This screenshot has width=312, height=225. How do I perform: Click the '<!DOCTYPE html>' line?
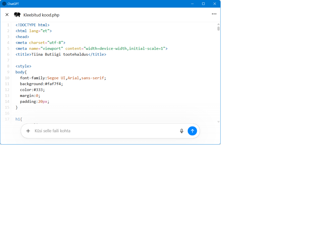tap(32, 25)
